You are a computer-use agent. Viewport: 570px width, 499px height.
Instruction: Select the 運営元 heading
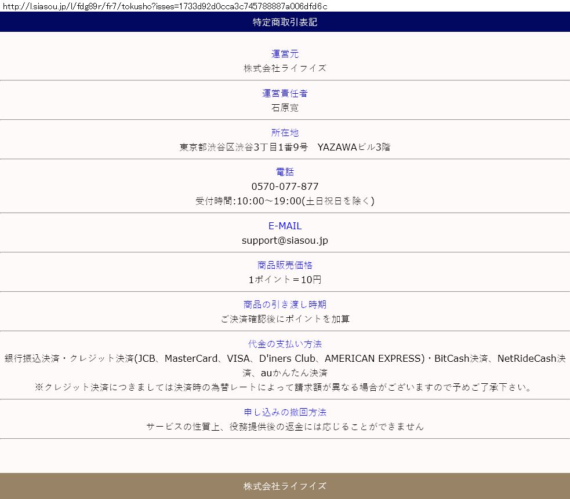click(285, 54)
